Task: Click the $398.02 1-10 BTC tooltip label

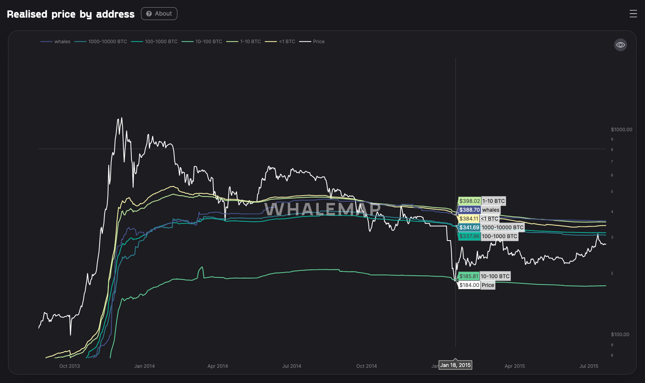Action: (x=482, y=201)
